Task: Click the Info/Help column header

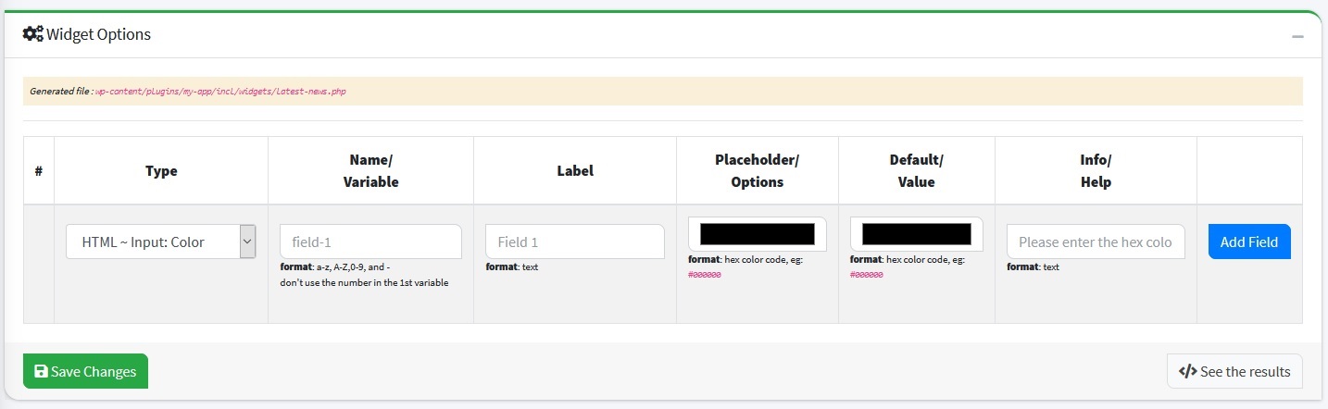Action: click(x=1096, y=171)
